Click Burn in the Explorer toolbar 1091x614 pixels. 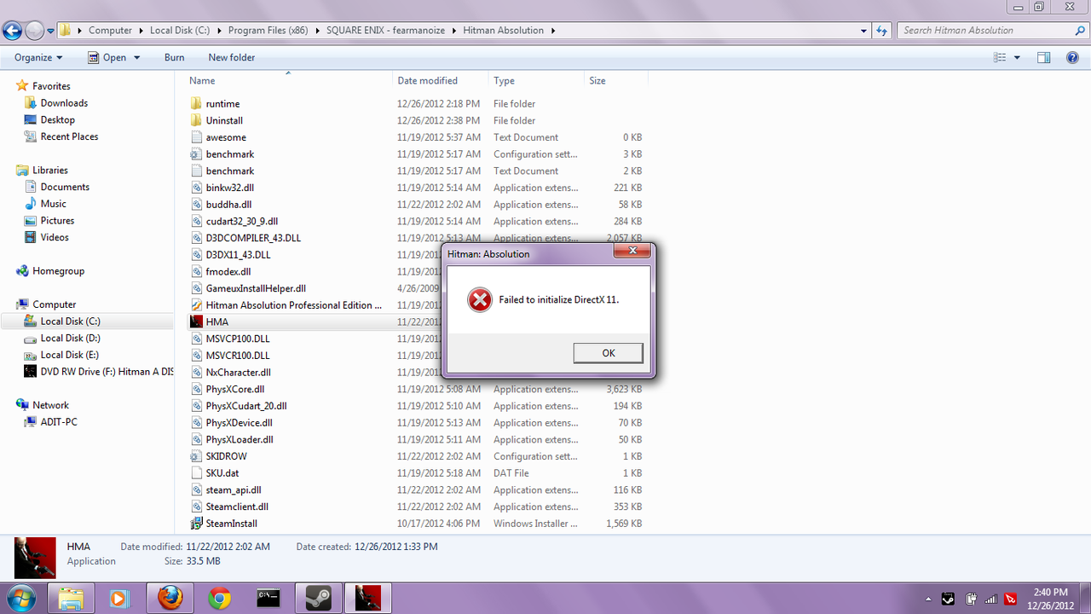(x=174, y=58)
